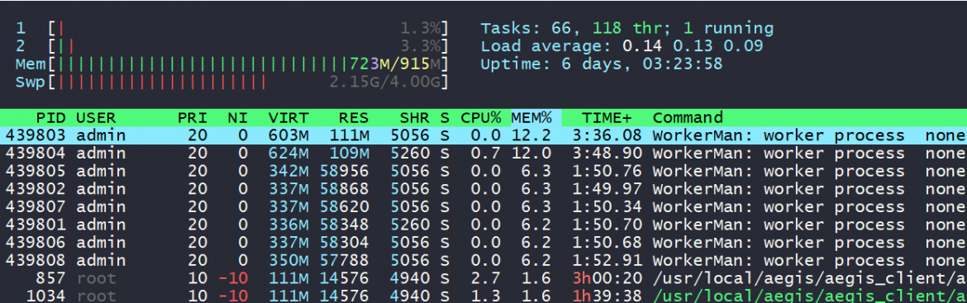Click the USER column header
This screenshot has width=967, height=303.
point(96,117)
